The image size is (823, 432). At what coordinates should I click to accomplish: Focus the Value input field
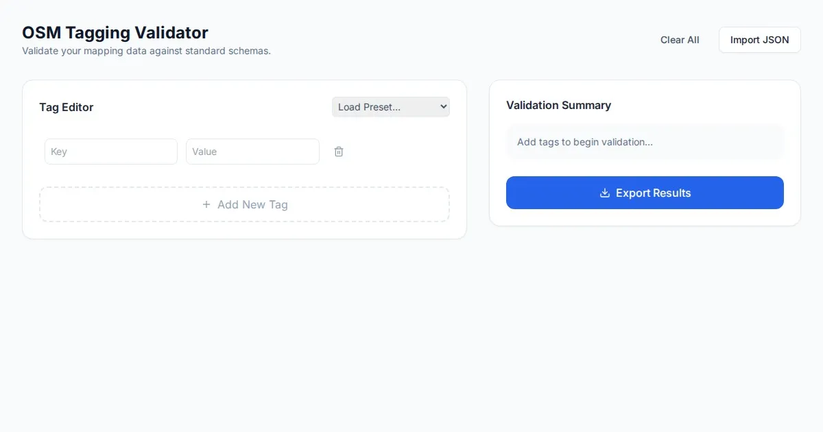(252, 152)
